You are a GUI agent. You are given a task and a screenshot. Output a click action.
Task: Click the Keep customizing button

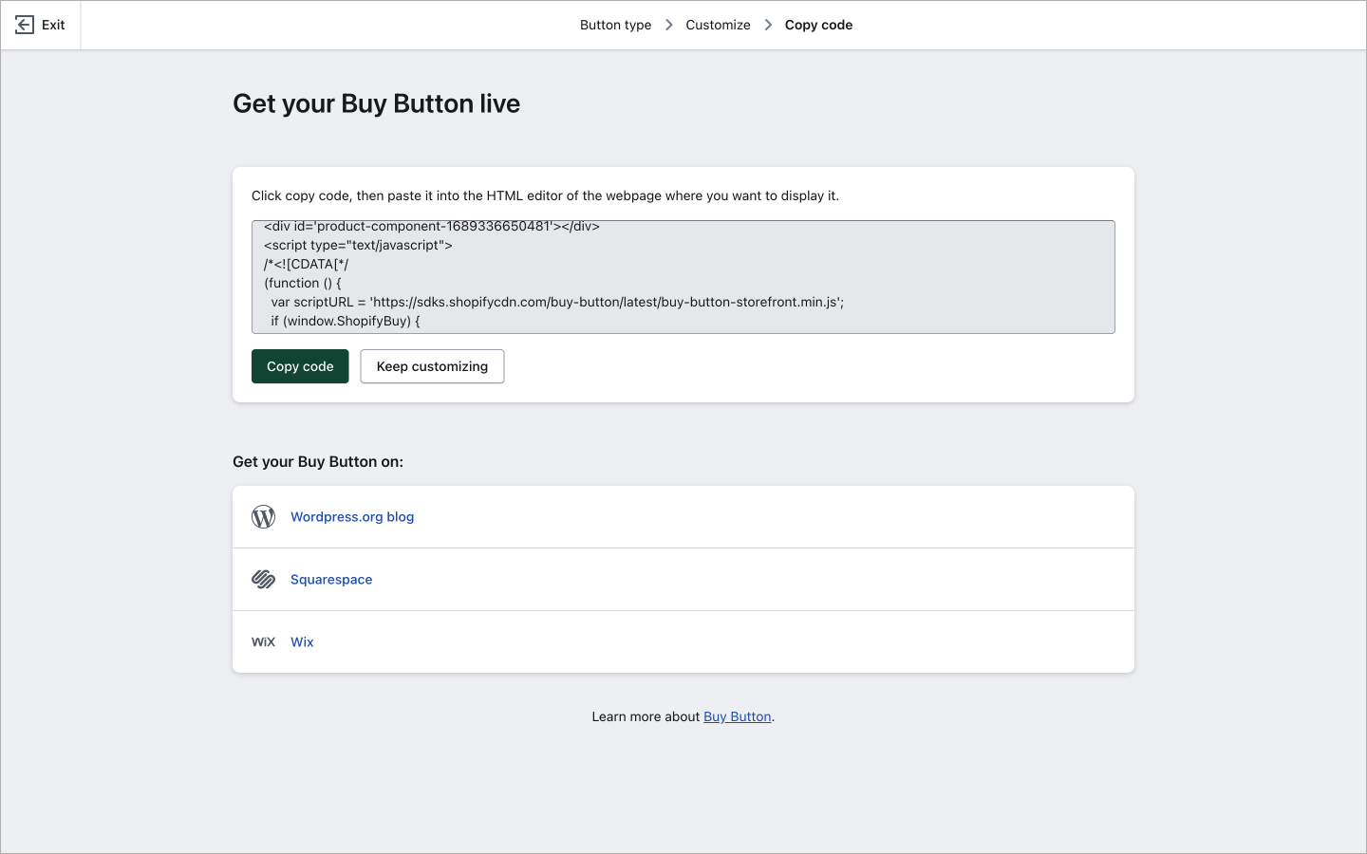tap(432, 366)
